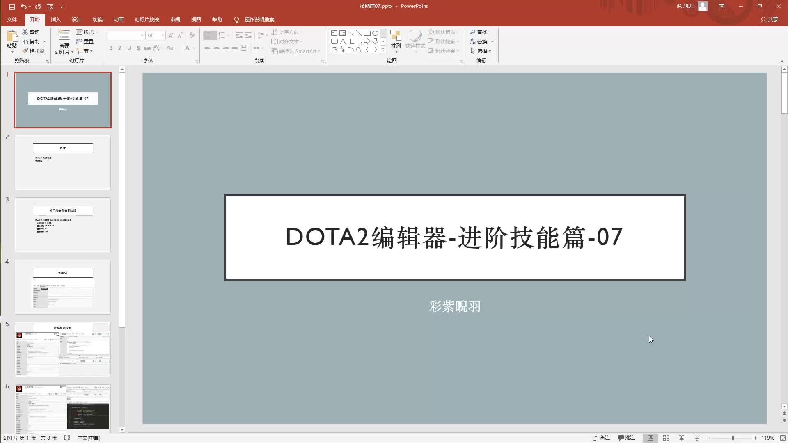Screen dimensions: 788x443
Task: Redo the last action
Action: pos(38,7)
